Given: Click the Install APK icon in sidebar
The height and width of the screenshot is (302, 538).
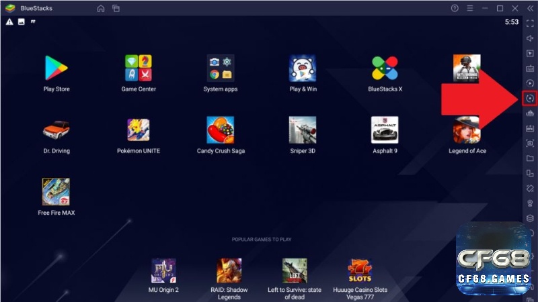Looking at the screenshot, I should 530,128.
